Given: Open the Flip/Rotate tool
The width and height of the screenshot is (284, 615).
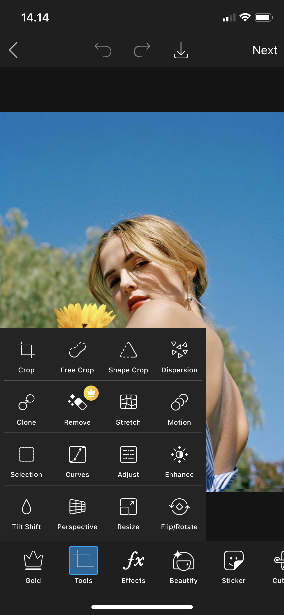Looking at the screenshot, I should 179,514.
